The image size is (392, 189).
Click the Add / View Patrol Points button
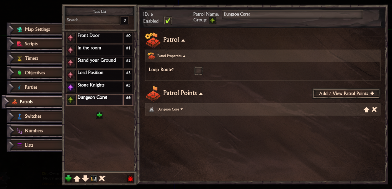coord(346,93)
